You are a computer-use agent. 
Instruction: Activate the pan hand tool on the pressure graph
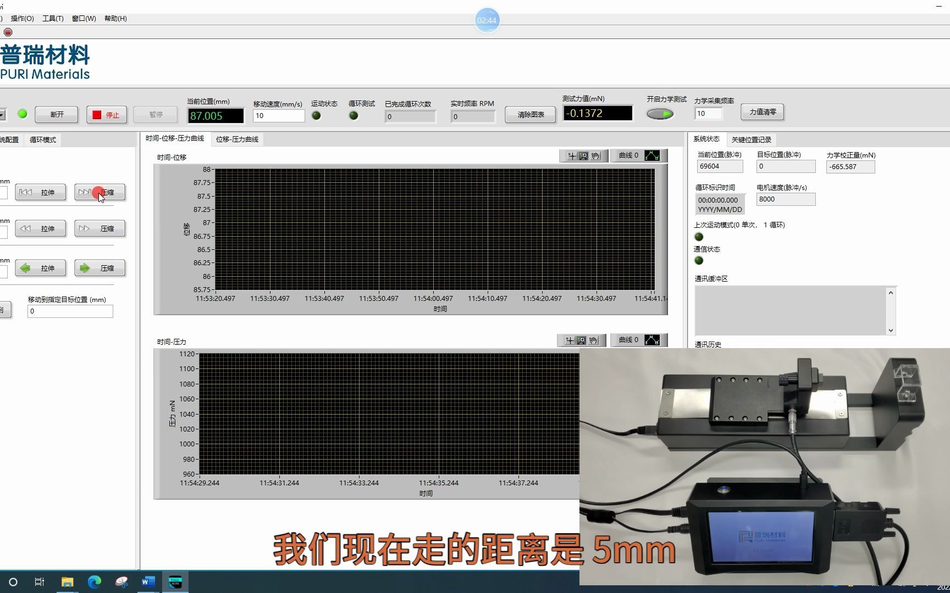point(594,340)
